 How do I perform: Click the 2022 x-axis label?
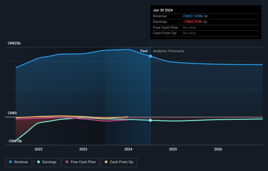tap(39, 149)
